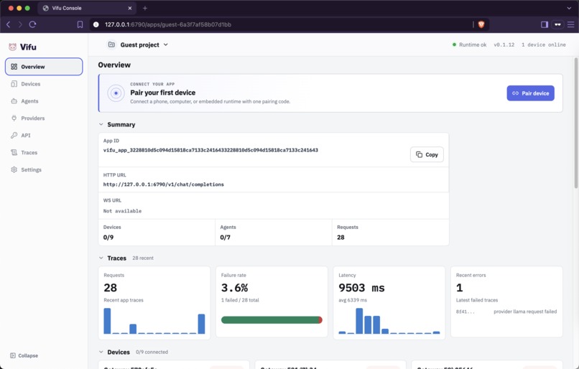Click the Settings gear icon
Screen dimensions: 579x369
pos(14,169)
